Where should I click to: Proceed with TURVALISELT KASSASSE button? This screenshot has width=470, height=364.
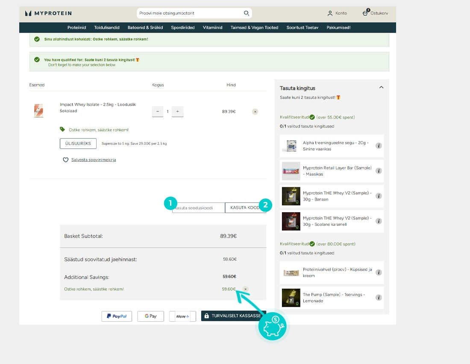pos(233,316)
